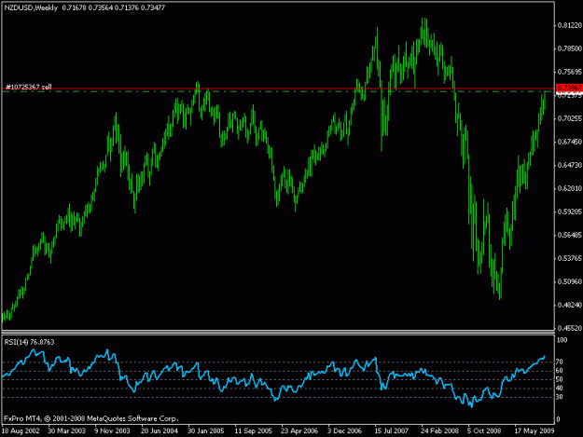Click the 0.62010 price scale label
Screen dimensions: 583x437
(570, 188)
